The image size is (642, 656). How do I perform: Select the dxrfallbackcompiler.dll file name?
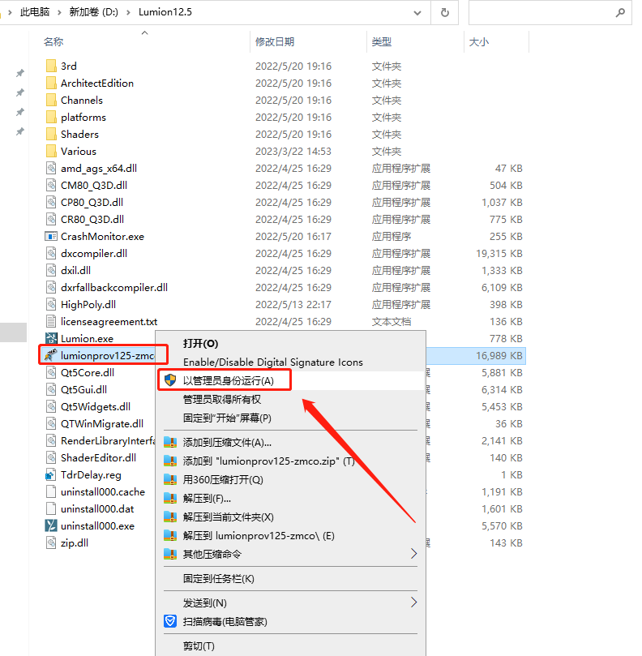click(x=114, y=287)
